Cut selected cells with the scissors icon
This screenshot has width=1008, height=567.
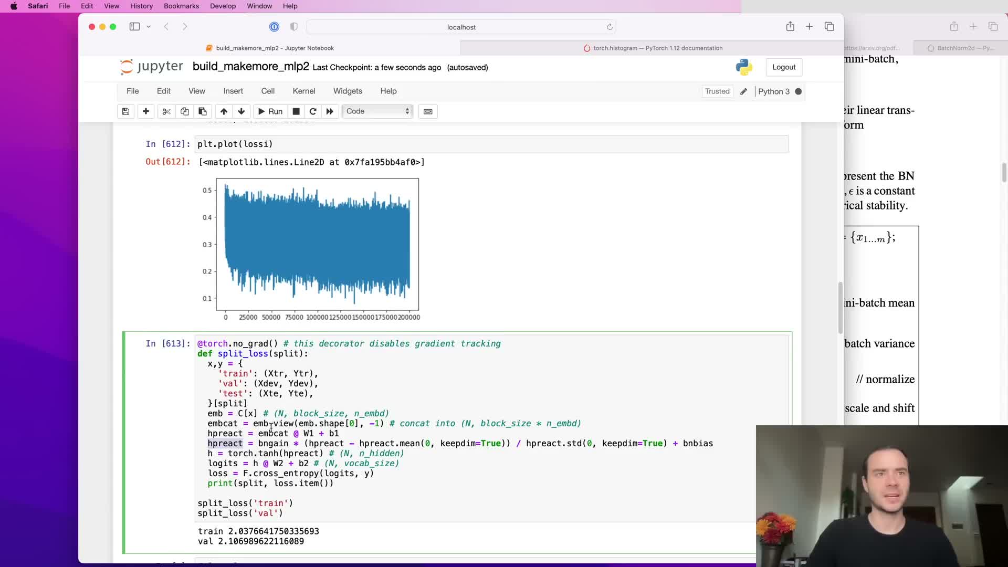click(166, 111)
